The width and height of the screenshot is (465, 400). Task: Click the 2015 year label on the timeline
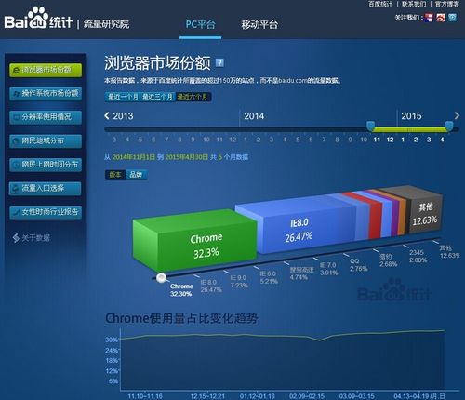click(411, 116)
